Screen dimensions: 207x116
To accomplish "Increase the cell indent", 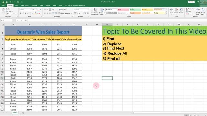I will tap(56, 13).
